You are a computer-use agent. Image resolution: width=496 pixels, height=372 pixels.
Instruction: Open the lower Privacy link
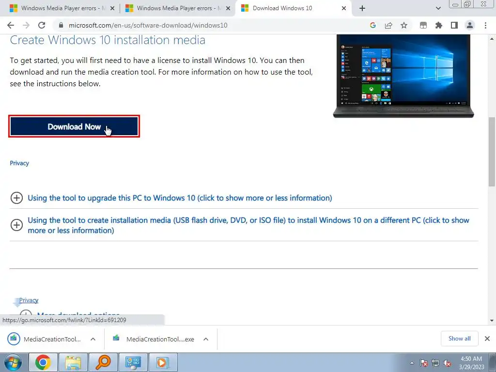tap(29, 300)
